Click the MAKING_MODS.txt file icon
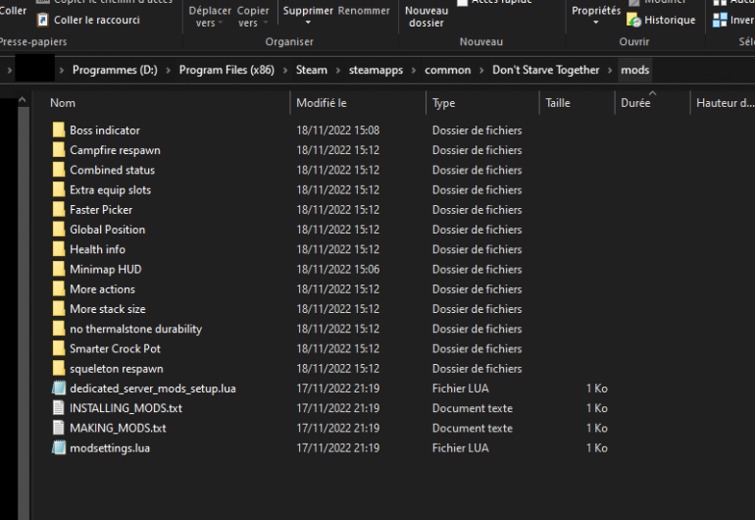This screenshot has height=520, width=755. click(x=58, y=429)
